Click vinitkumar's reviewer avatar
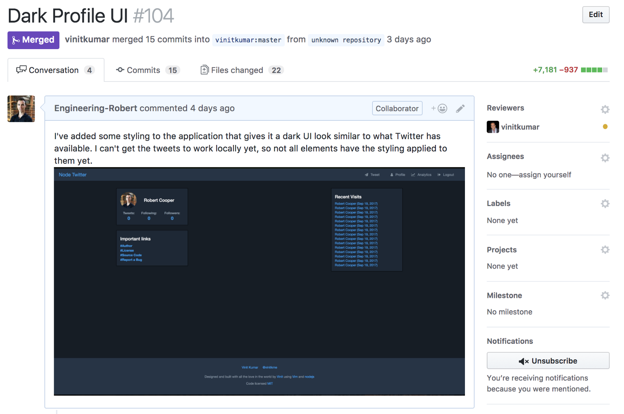 coord(493,127)
